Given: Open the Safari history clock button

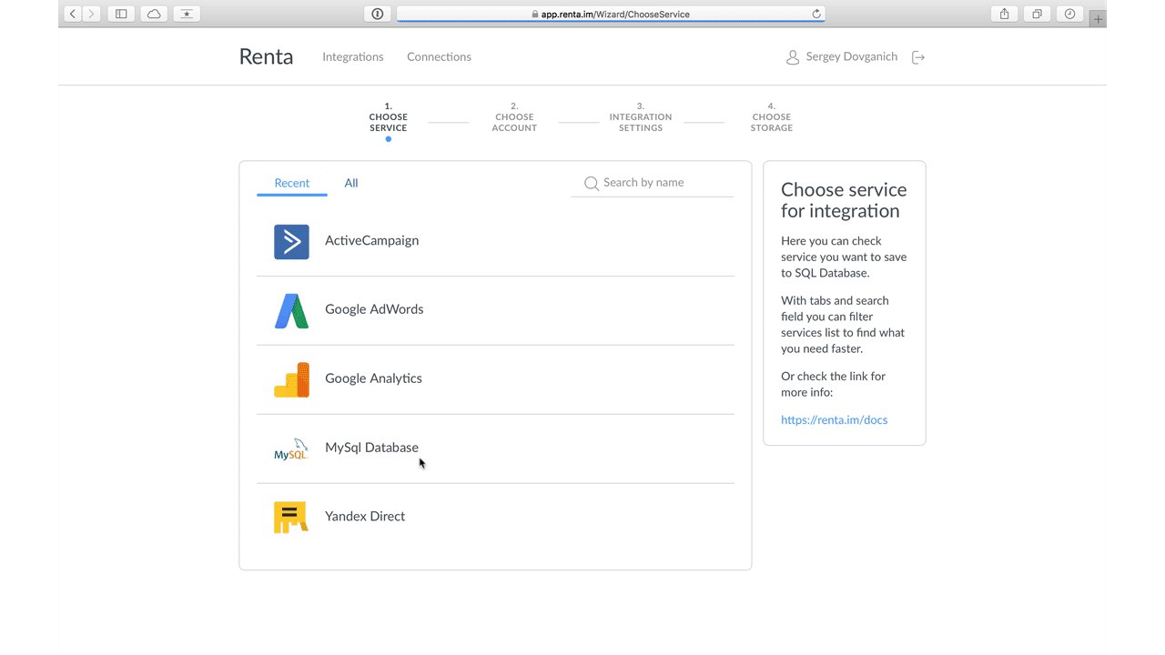Looking at the screenshot, I should pos(1069,14).
